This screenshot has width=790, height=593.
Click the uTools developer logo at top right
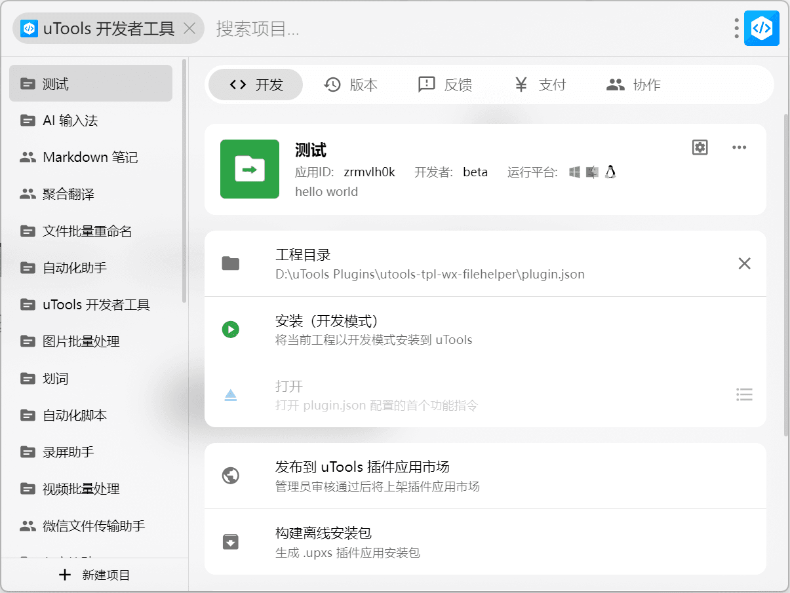click(x=762, y=28)
